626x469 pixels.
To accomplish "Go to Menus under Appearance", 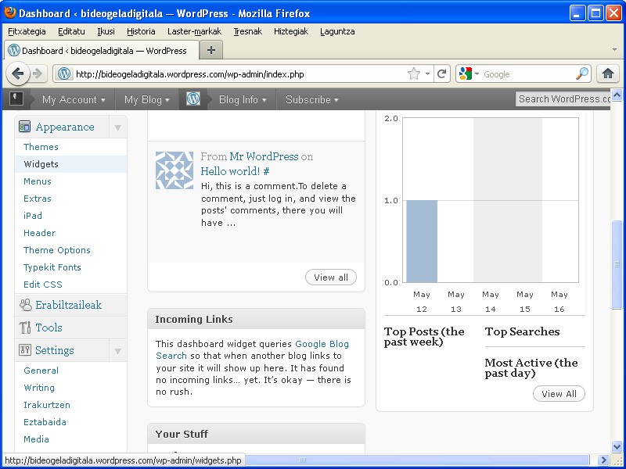I will pos(38,181).
